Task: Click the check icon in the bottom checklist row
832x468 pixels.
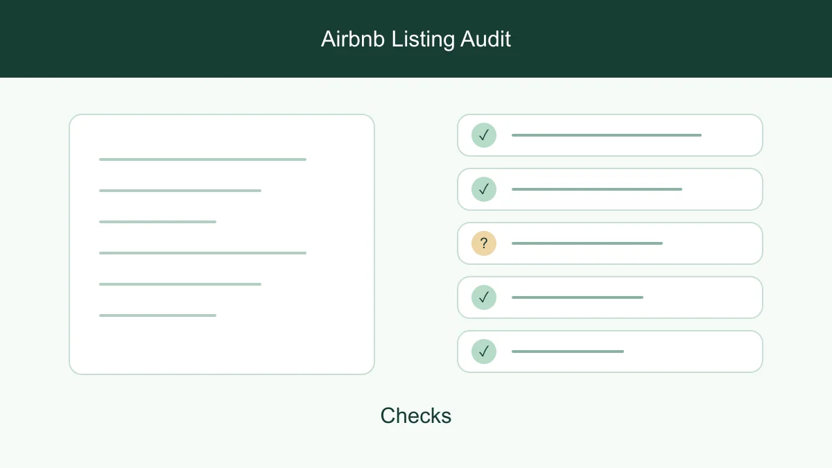Action: point(484,352)
